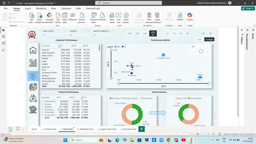The image size is (256, 144).
Task: Refresh the data model
Action: (x=102, y=17)
